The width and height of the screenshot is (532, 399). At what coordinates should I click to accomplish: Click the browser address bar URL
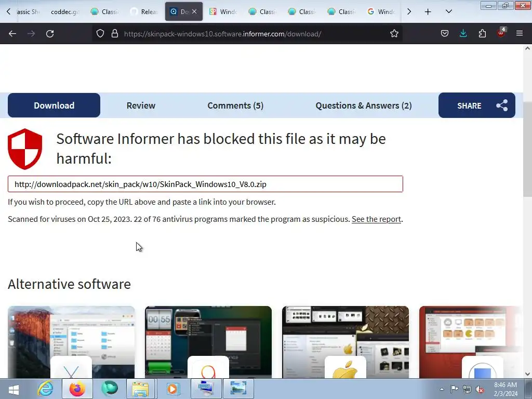coord(222,34)
